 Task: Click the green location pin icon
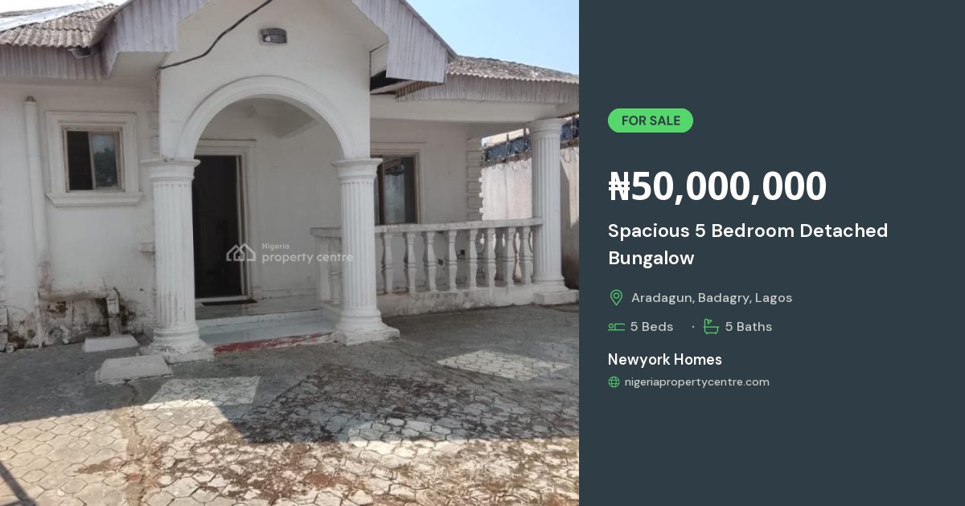pyautogui.click(x=616, y=298)
